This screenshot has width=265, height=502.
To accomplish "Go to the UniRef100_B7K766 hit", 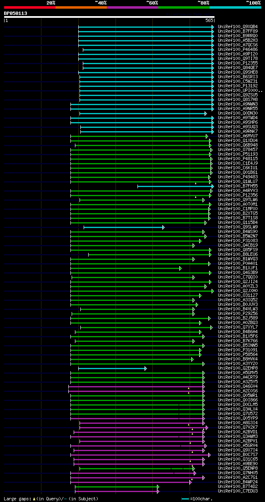I will click(x=238, y=341).
